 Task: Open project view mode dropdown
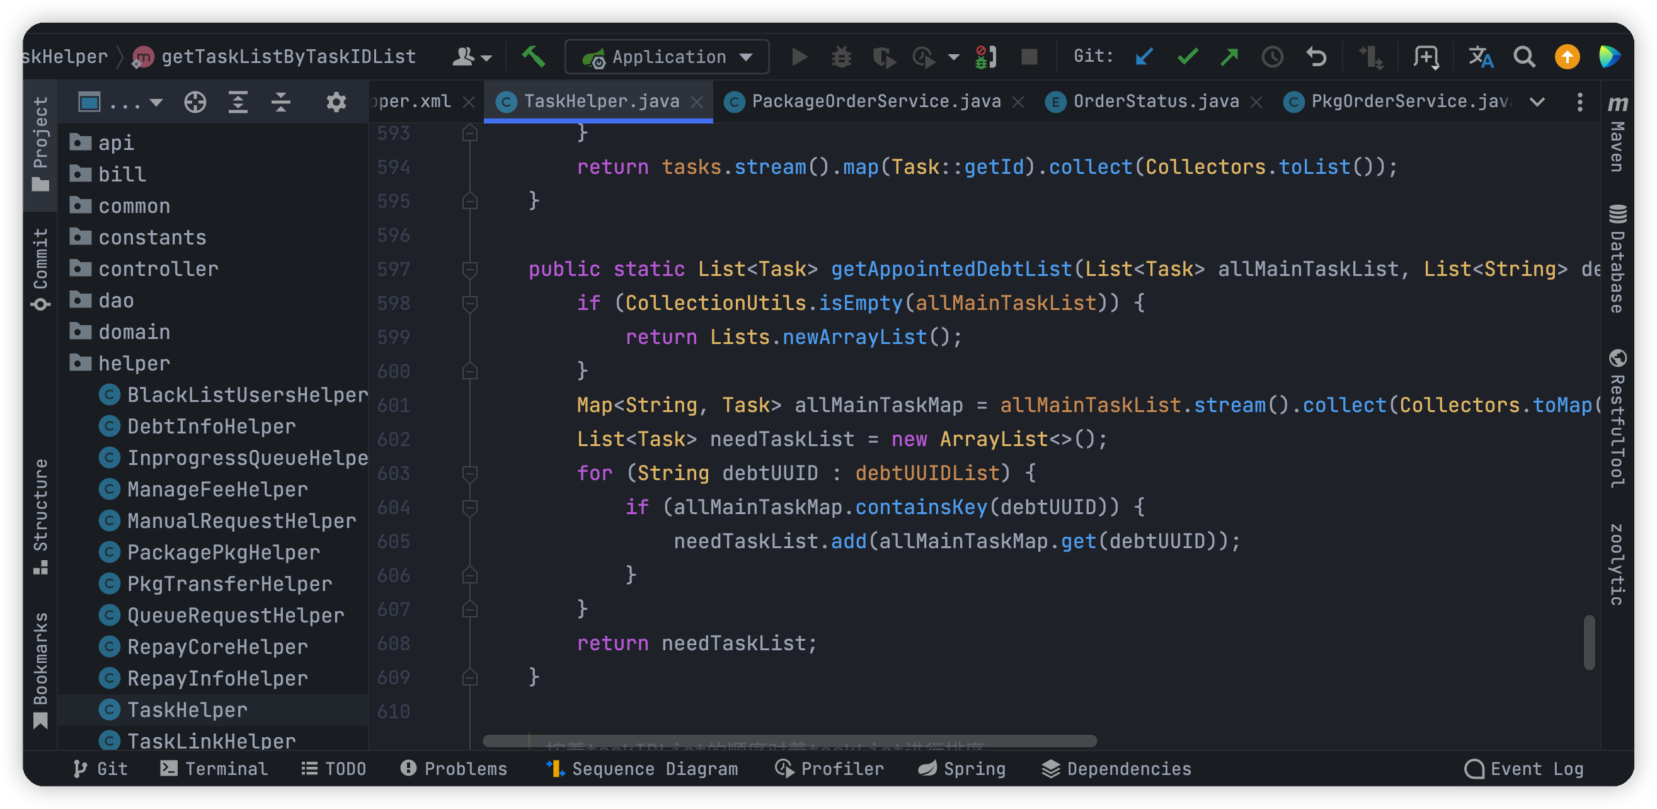[x=120, y=101]
